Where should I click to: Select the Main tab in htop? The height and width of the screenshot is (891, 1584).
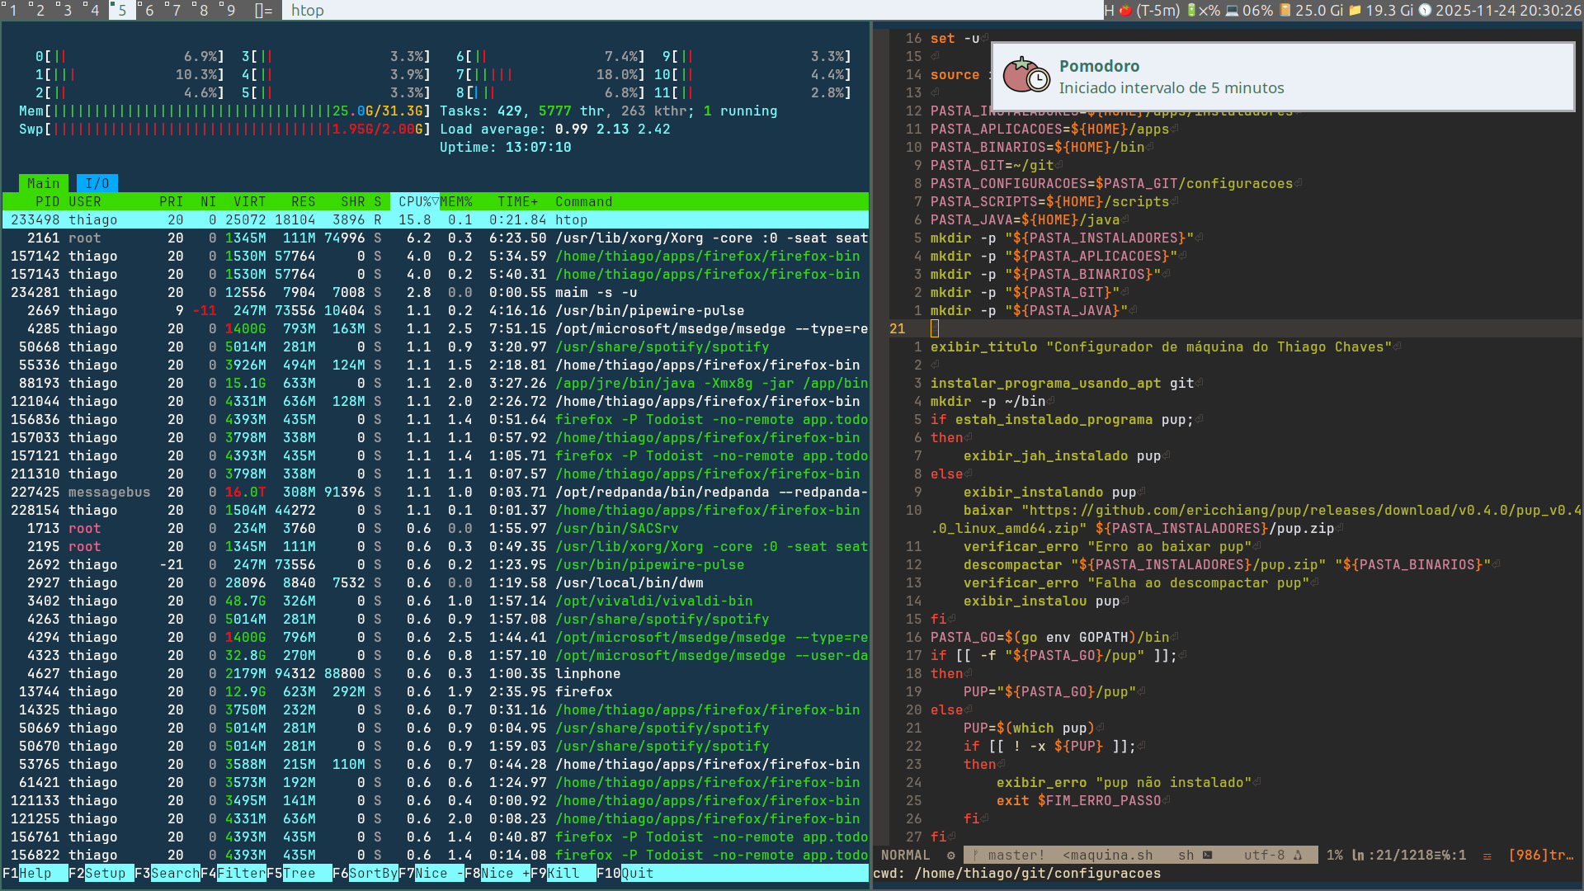pos(43,183)
